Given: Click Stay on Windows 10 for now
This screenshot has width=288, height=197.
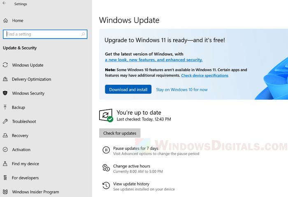Looking at the screenshot, I should 182,90.
